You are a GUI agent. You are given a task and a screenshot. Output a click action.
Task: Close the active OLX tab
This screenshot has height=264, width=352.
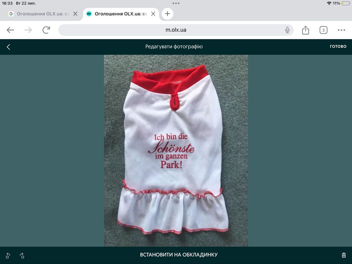153,14
